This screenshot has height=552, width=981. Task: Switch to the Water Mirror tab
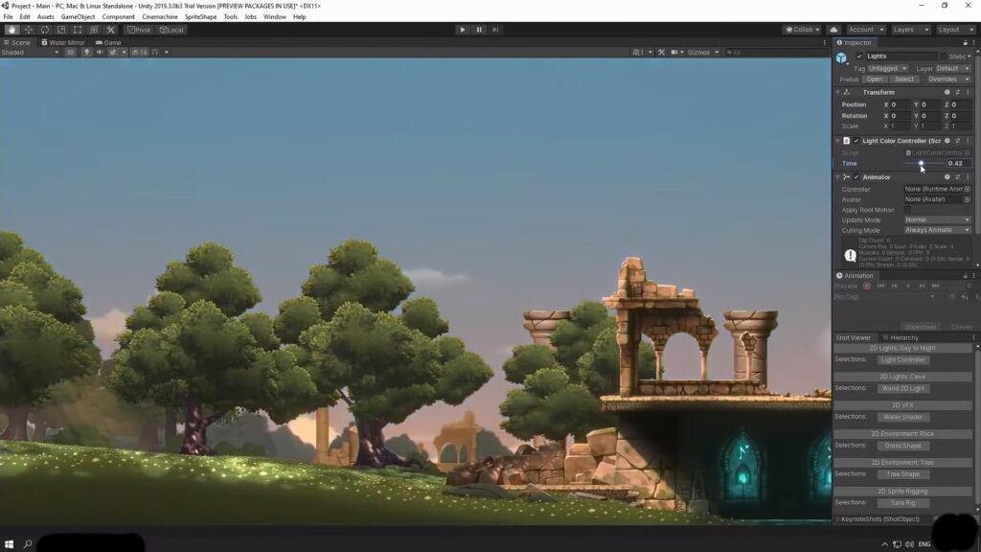[62, 42]
